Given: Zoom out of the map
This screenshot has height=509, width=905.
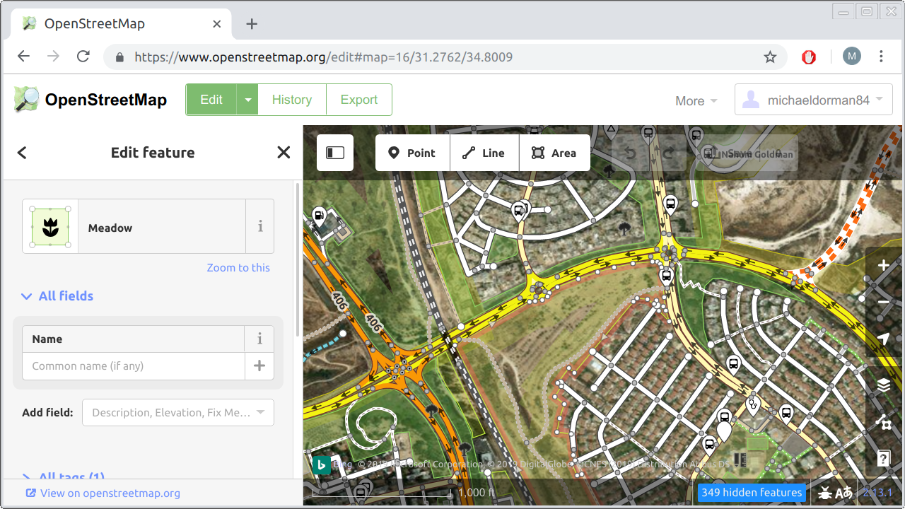Looking at the screenshot, I should pyautogui.click(x=882, y=302).
